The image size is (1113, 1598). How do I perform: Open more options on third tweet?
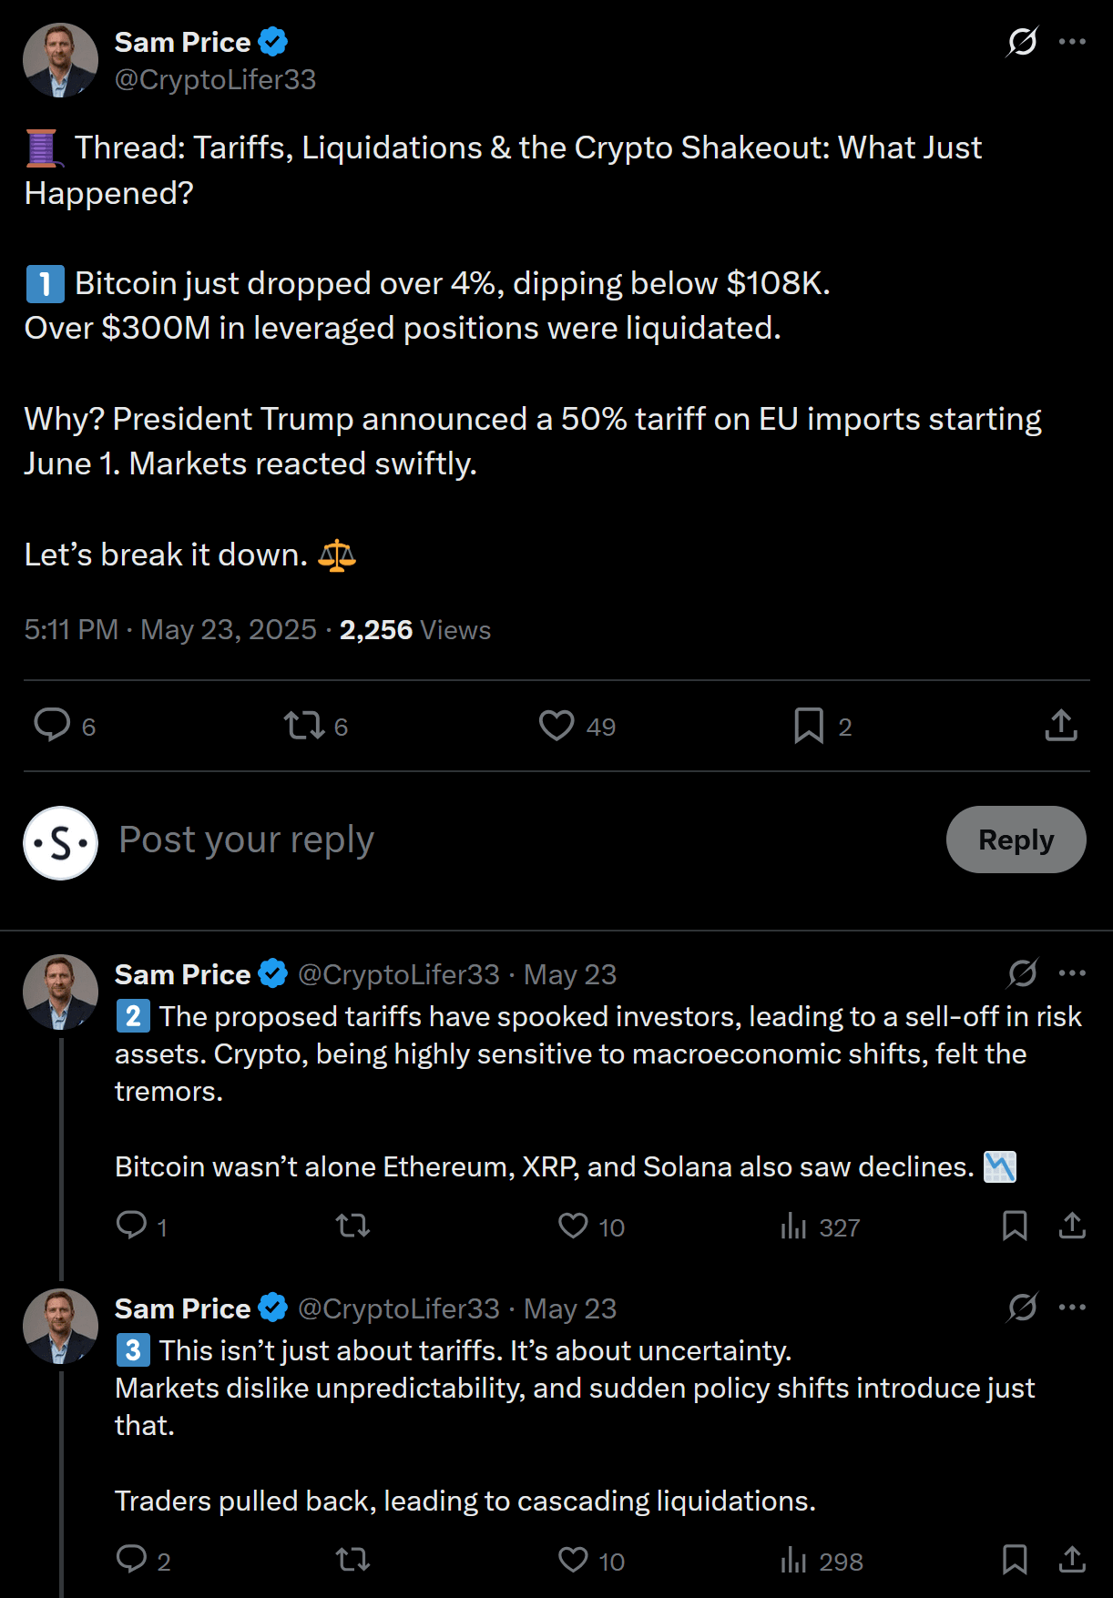[x=1072, y=1308]
